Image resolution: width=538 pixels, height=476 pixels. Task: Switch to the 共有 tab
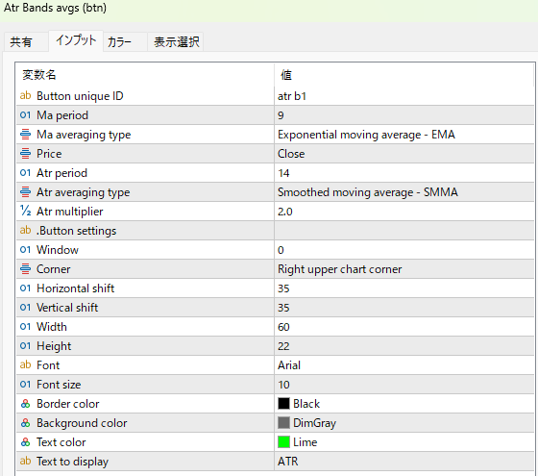coord(21,42)
